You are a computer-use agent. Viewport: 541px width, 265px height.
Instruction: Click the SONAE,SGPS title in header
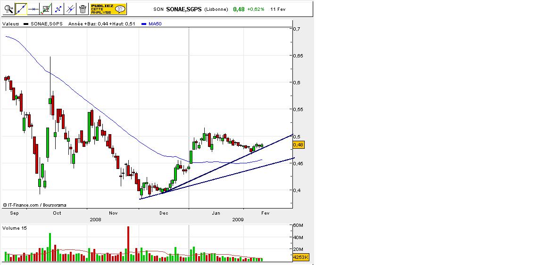point(183,9)
